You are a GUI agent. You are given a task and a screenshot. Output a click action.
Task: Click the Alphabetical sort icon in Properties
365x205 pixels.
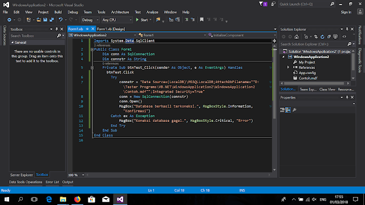coord(288,110)
